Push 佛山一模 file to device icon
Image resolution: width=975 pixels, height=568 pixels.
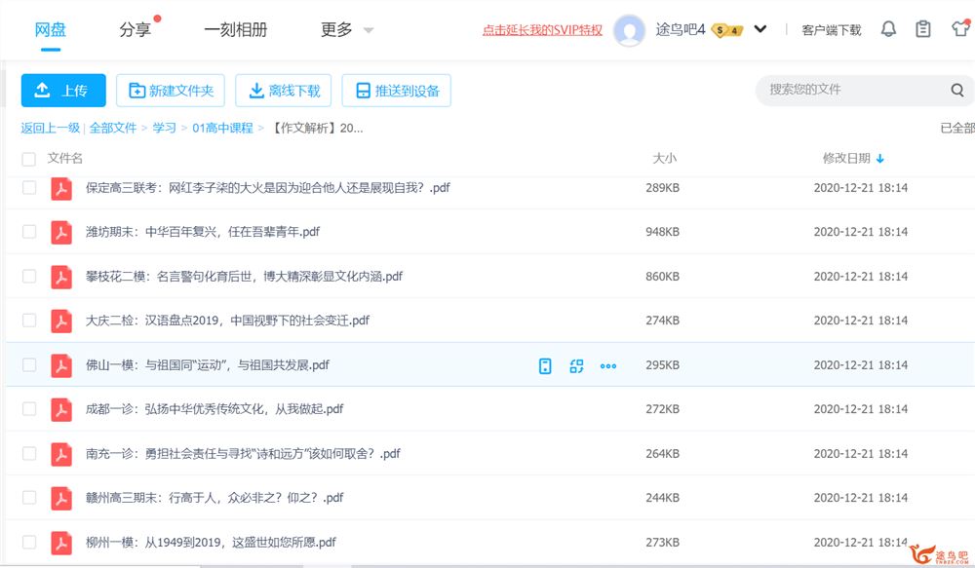[545, 366]
